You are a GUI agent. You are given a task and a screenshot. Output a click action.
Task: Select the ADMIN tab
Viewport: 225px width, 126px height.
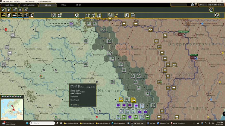(x=48, y=5)
